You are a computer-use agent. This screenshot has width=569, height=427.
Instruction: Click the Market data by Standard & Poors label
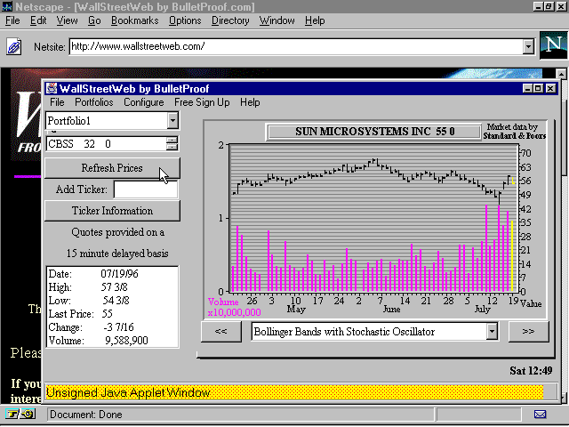tap(514, 131)
